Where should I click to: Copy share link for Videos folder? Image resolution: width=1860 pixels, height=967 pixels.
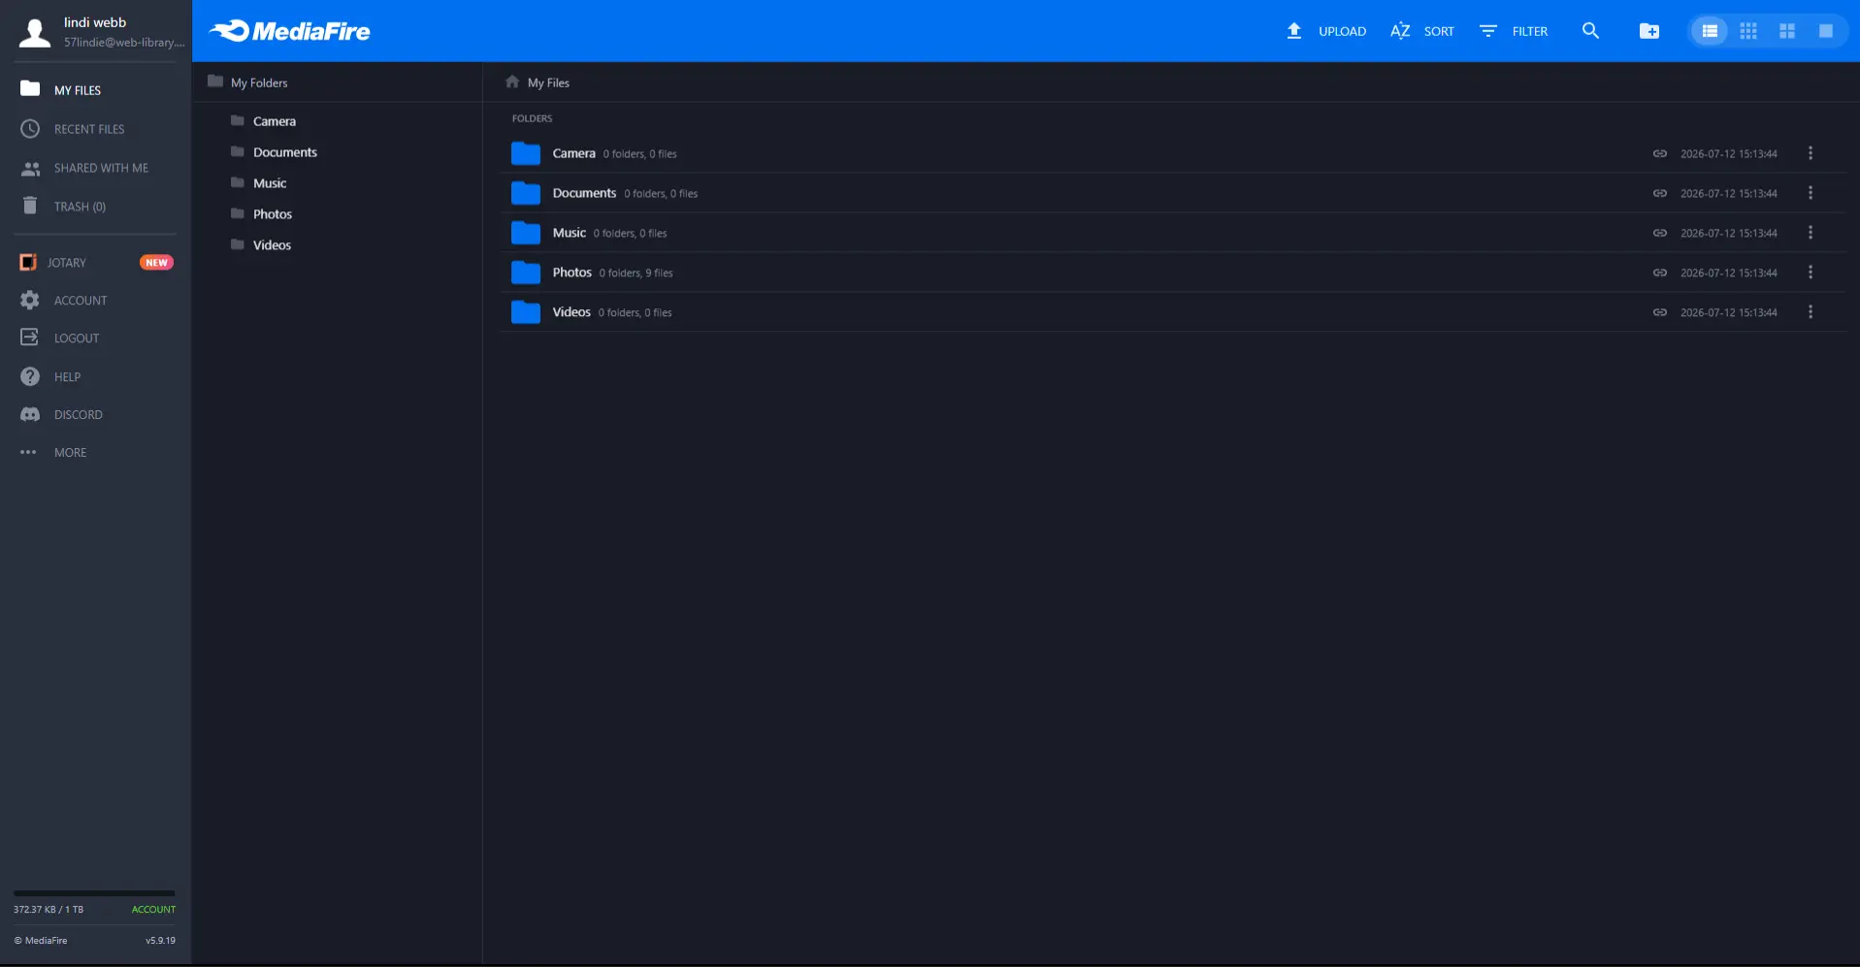[x=1660, y=312]
